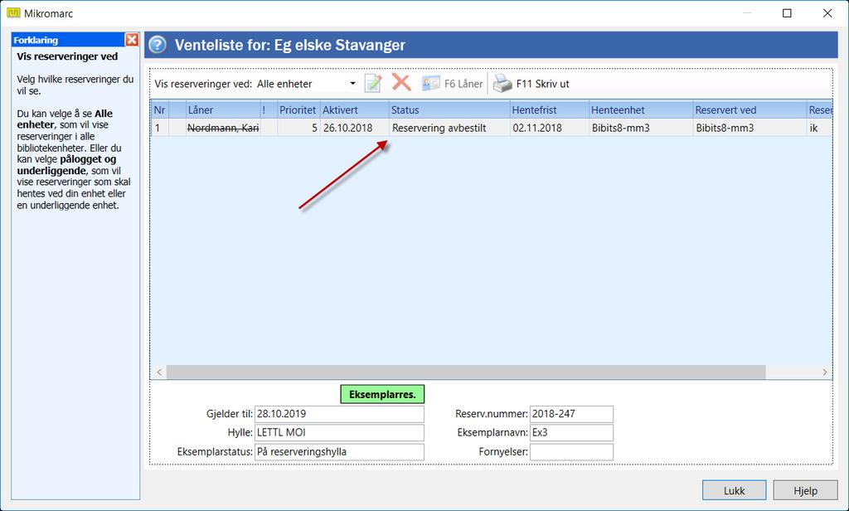The image size is (849, 511).
Task: Open F6 Låner borrower card
Action: [452, 84]
